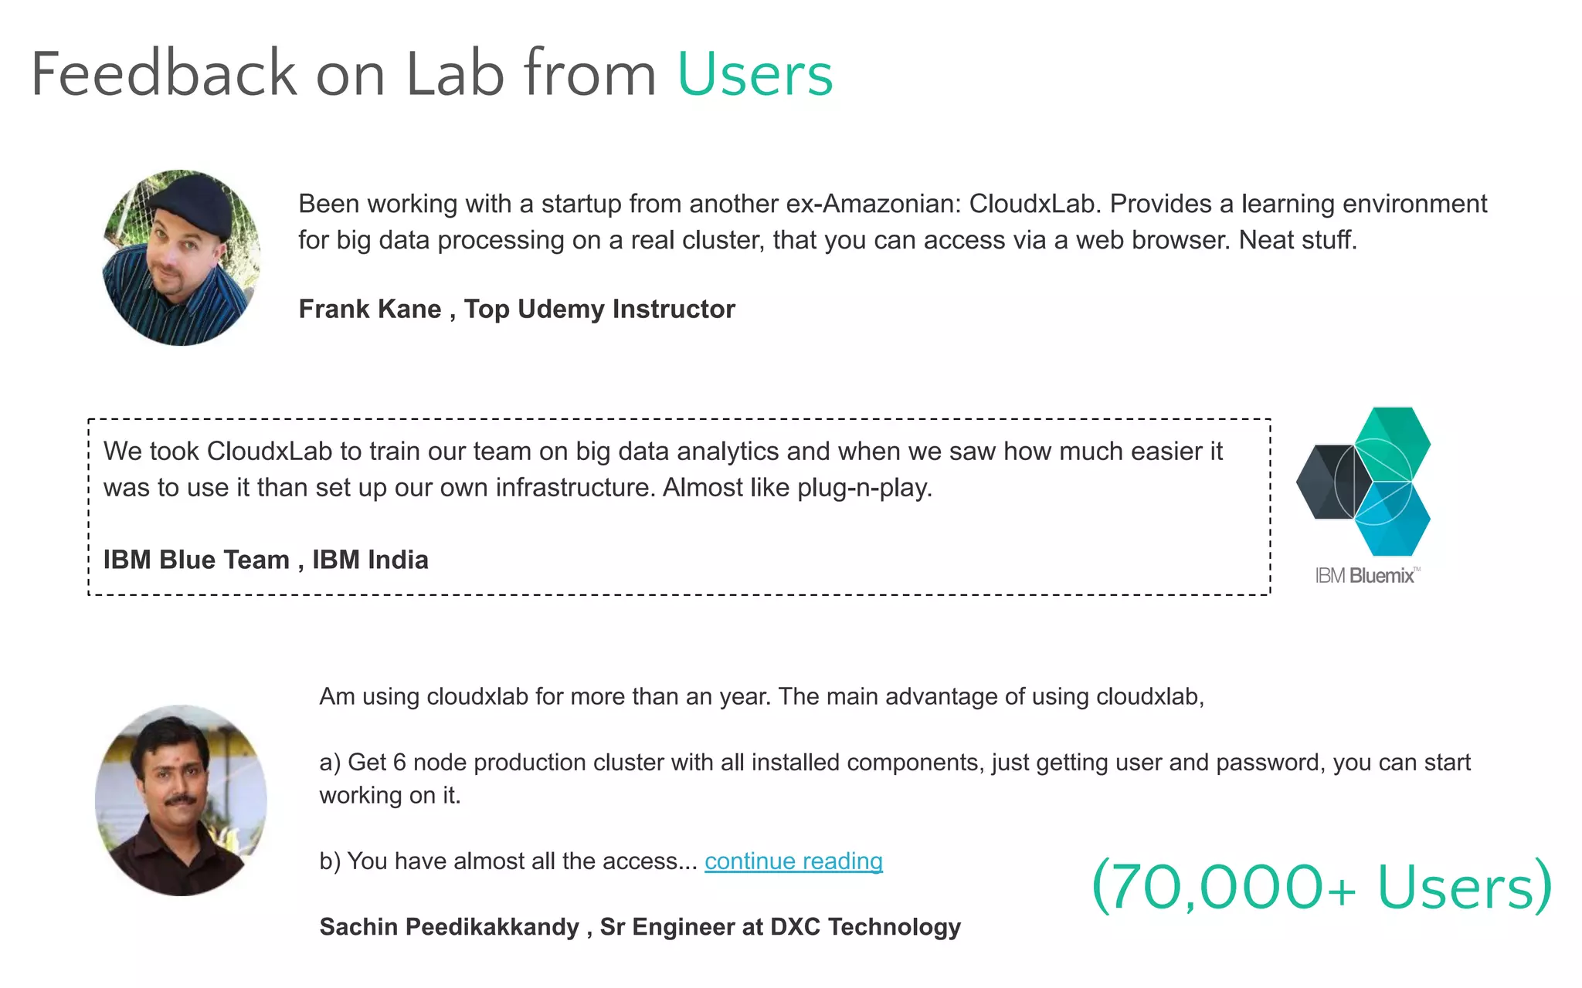This screenshot has width=1582, height=988.
Task: Click point a) about 6 node production cluster
Action: coord(895,763)
